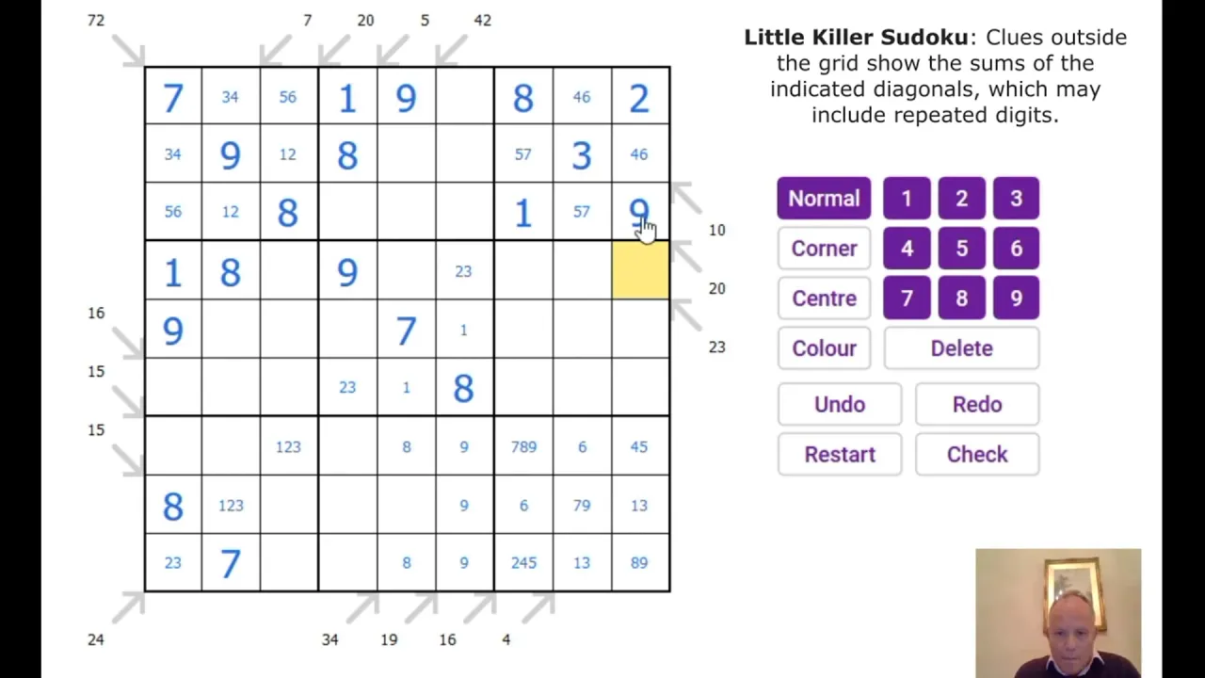Click digit 1 on number pad
1205x678 pixels.
click(x=907, y=199)
